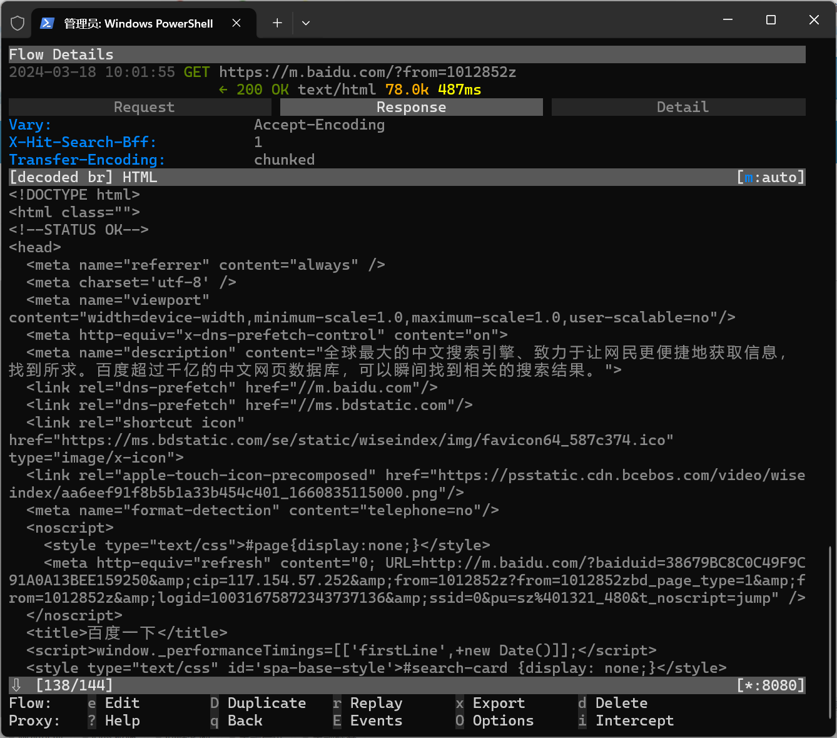Click the Flow Details title bar text

[x=61, y=54]
